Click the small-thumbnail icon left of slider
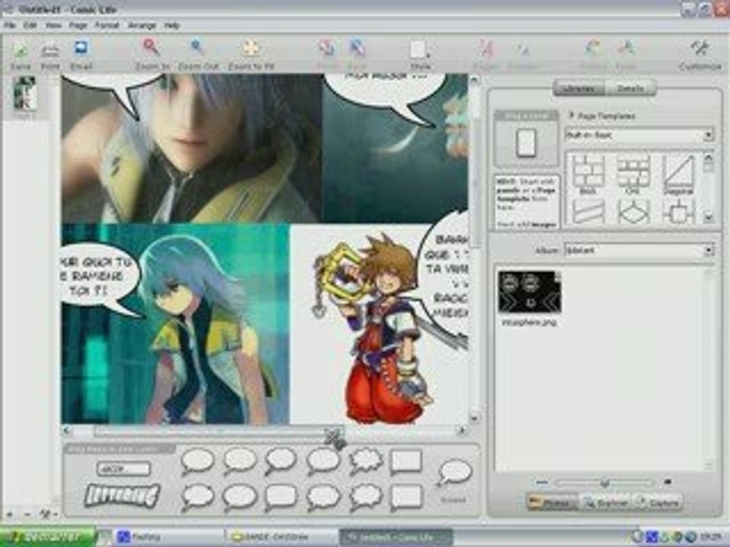Screen dimensions: 730x547 [541, 482]
